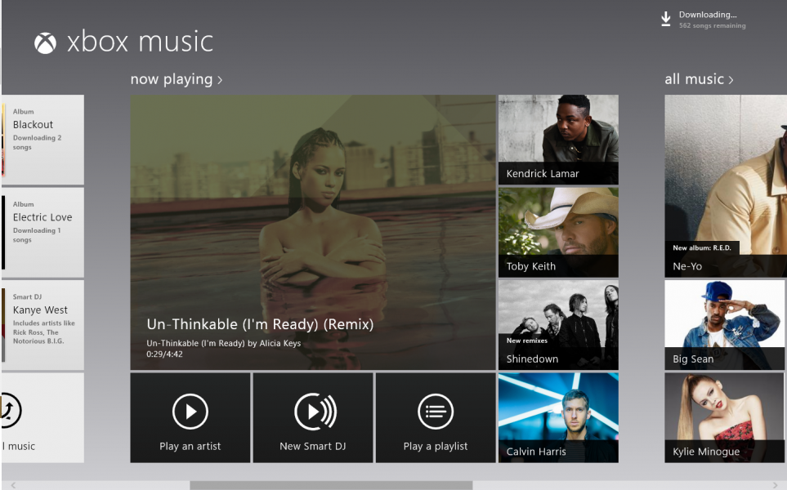787x490 pixels.
Task: Click the 'New album: R.E.D.' label
Action: 702,247
